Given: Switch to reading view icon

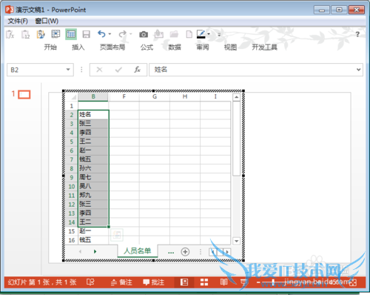Looking at the screenshot, I should tap(223, 282).
